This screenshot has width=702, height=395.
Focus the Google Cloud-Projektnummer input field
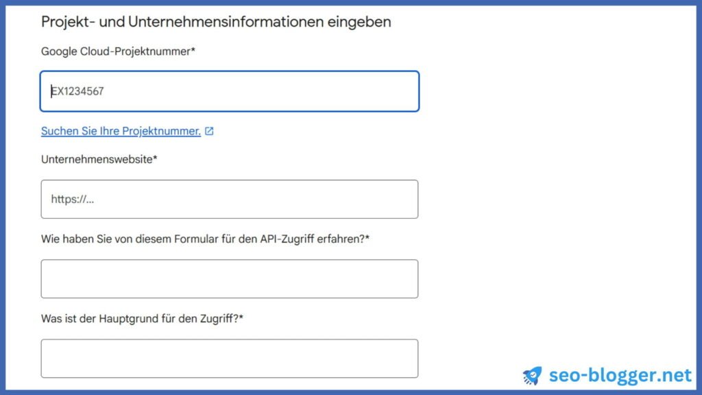coord(230,91)
